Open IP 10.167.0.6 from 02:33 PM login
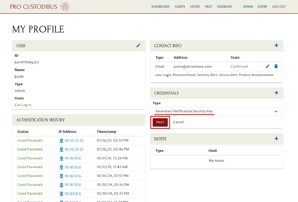 point(73,194)
